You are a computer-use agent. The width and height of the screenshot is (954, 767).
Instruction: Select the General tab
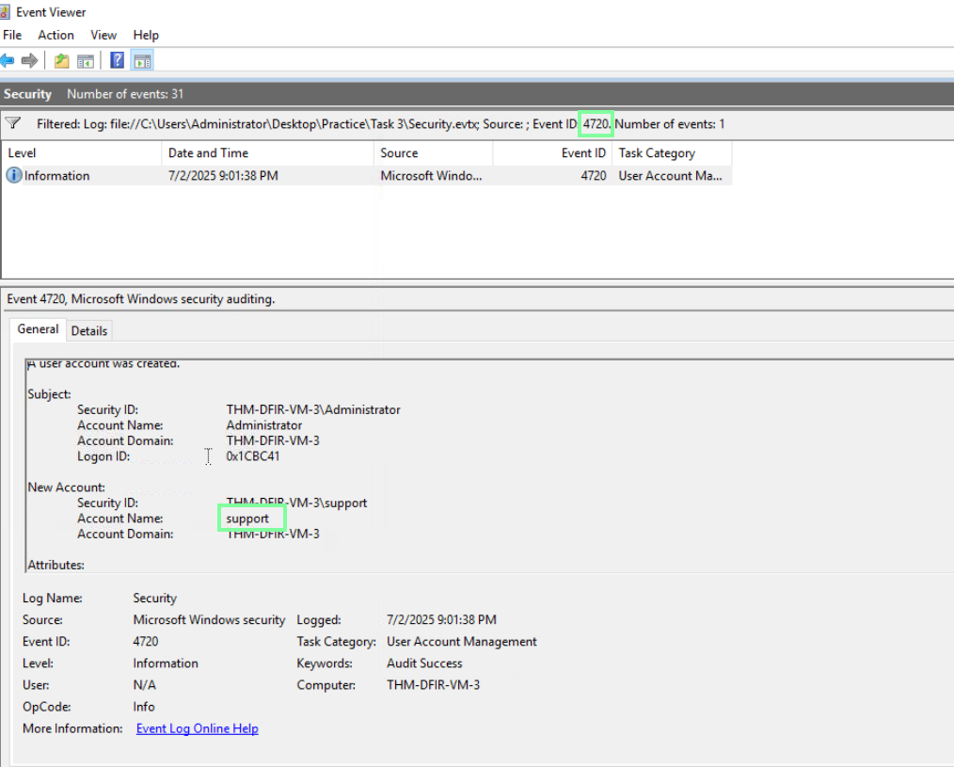coord(38,329)
